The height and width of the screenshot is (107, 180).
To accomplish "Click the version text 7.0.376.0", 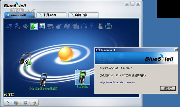I will point(126,68).
